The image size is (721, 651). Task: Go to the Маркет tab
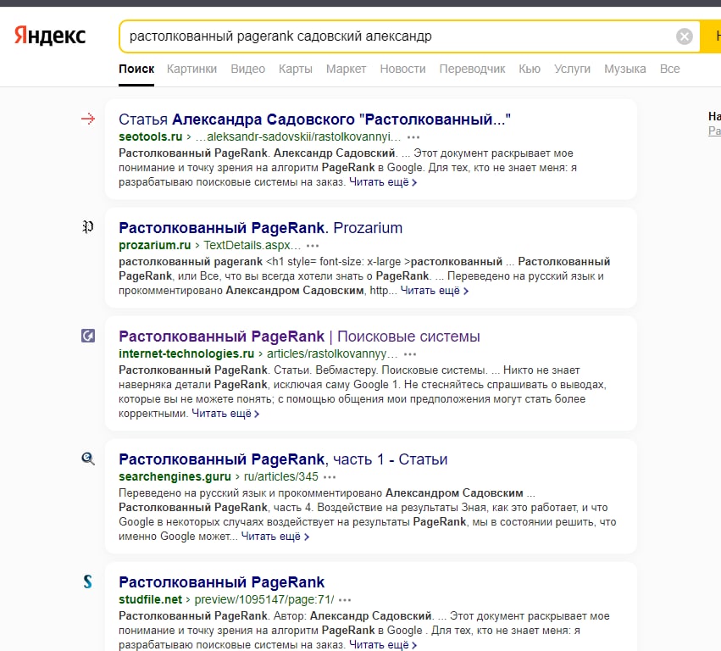point(346,69)
